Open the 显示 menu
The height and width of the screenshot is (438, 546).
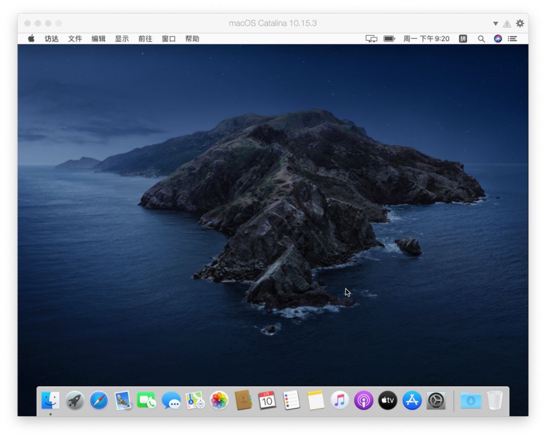click(x=122, y=38)
